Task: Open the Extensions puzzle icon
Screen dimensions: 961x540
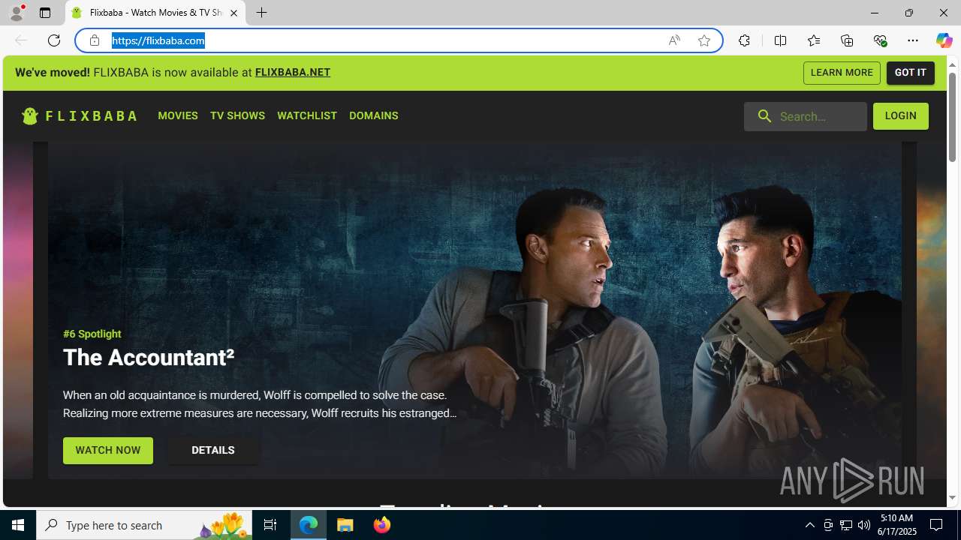Action: point(744,40)
